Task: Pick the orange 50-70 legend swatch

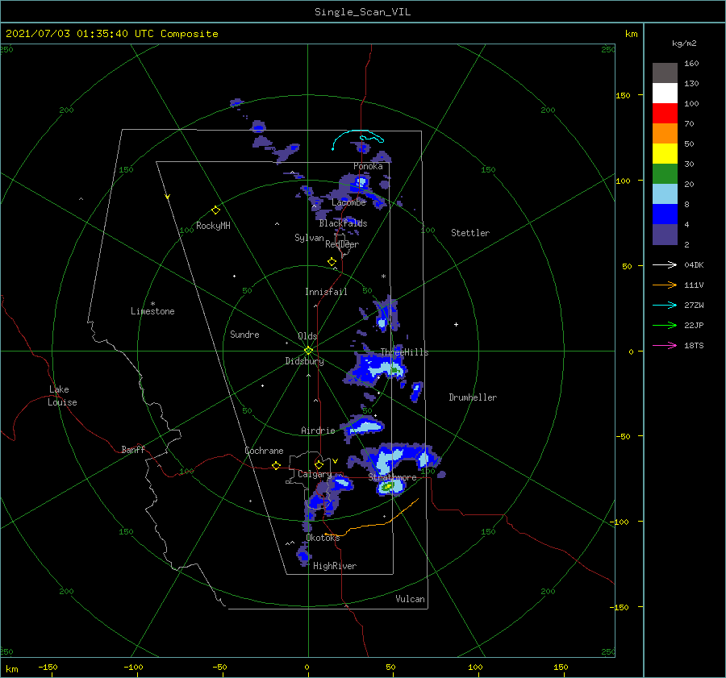Action: tap(665, 133)
